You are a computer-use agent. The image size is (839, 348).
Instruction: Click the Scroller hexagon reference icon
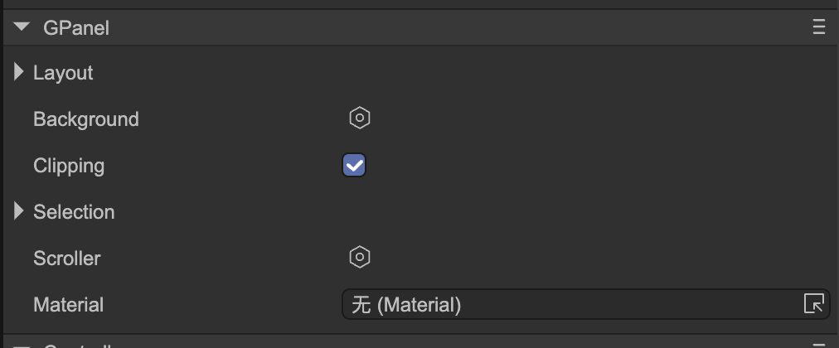point(359,258)
